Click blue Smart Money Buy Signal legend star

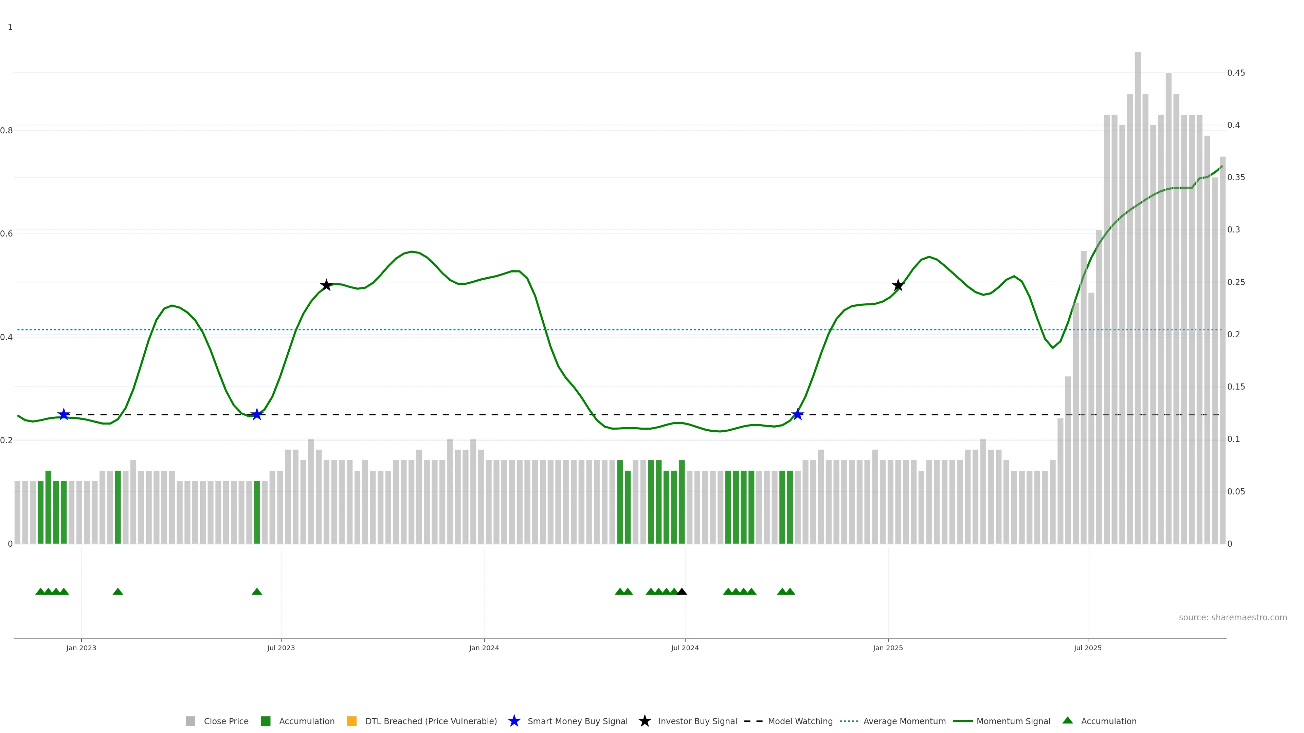point(514,721)
